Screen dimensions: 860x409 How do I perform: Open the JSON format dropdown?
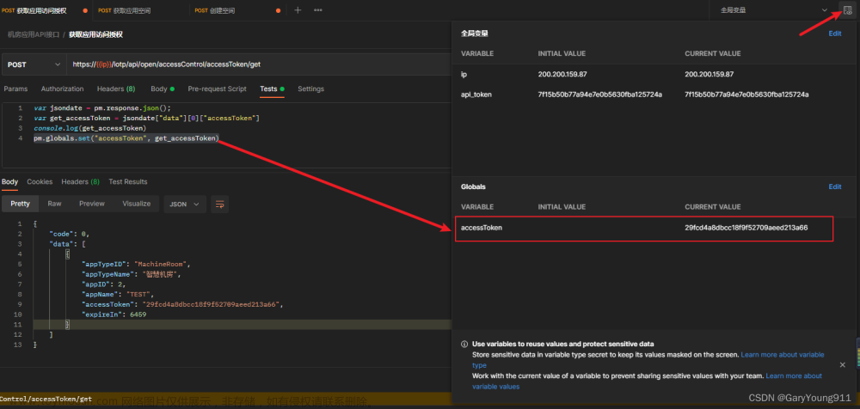(x=185, y=204)
